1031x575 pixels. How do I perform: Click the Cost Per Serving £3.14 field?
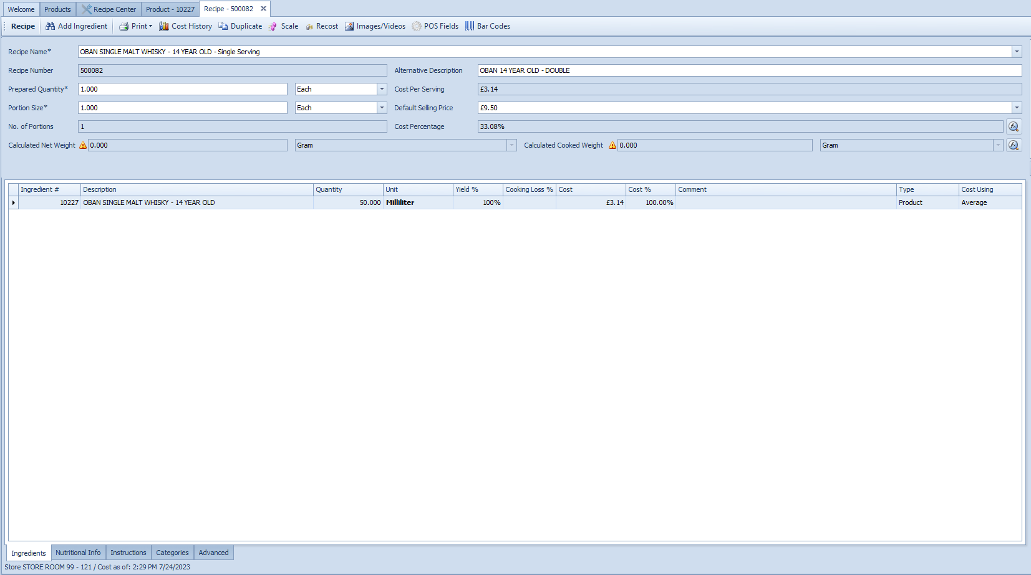click(x=750, y=89)
